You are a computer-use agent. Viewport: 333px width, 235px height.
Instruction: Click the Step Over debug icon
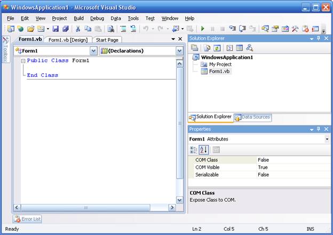(x=242, y=28)
